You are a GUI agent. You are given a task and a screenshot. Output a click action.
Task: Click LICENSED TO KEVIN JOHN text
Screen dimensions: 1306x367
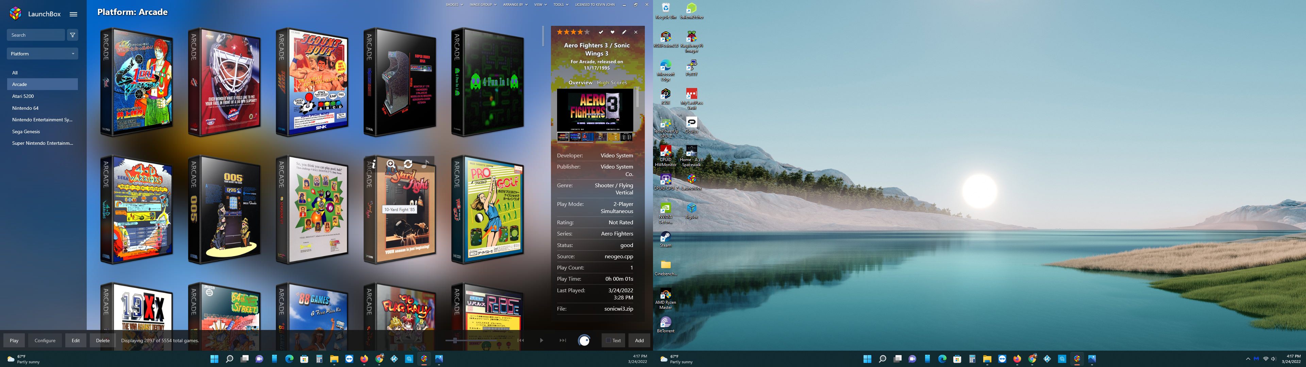[x=595, y=4]
